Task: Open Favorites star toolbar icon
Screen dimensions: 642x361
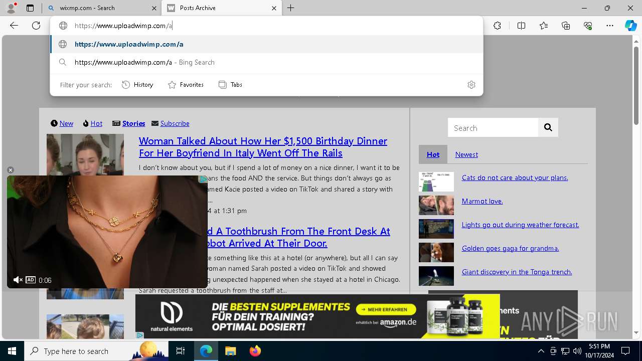Action: click(x=544, y=26)
